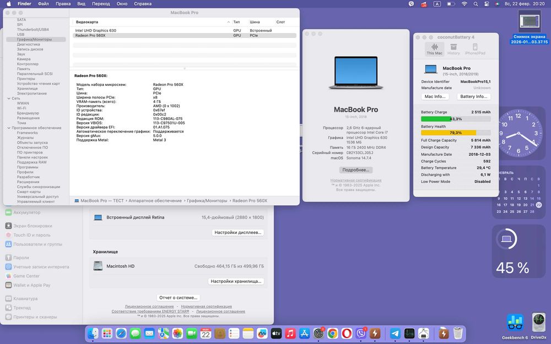Open System Settings gear in the Dock
The height and width of the screenshot is (344, 551).
tap(318, 333)
